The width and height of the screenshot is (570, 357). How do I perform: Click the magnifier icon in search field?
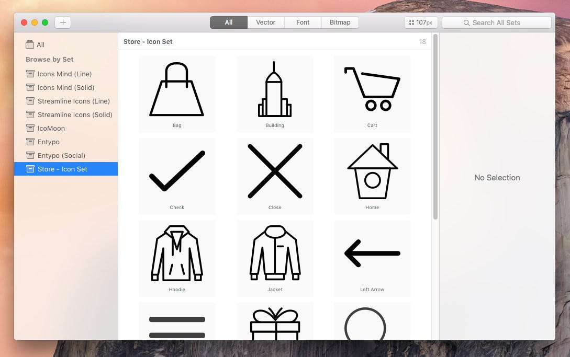(466, 23)
